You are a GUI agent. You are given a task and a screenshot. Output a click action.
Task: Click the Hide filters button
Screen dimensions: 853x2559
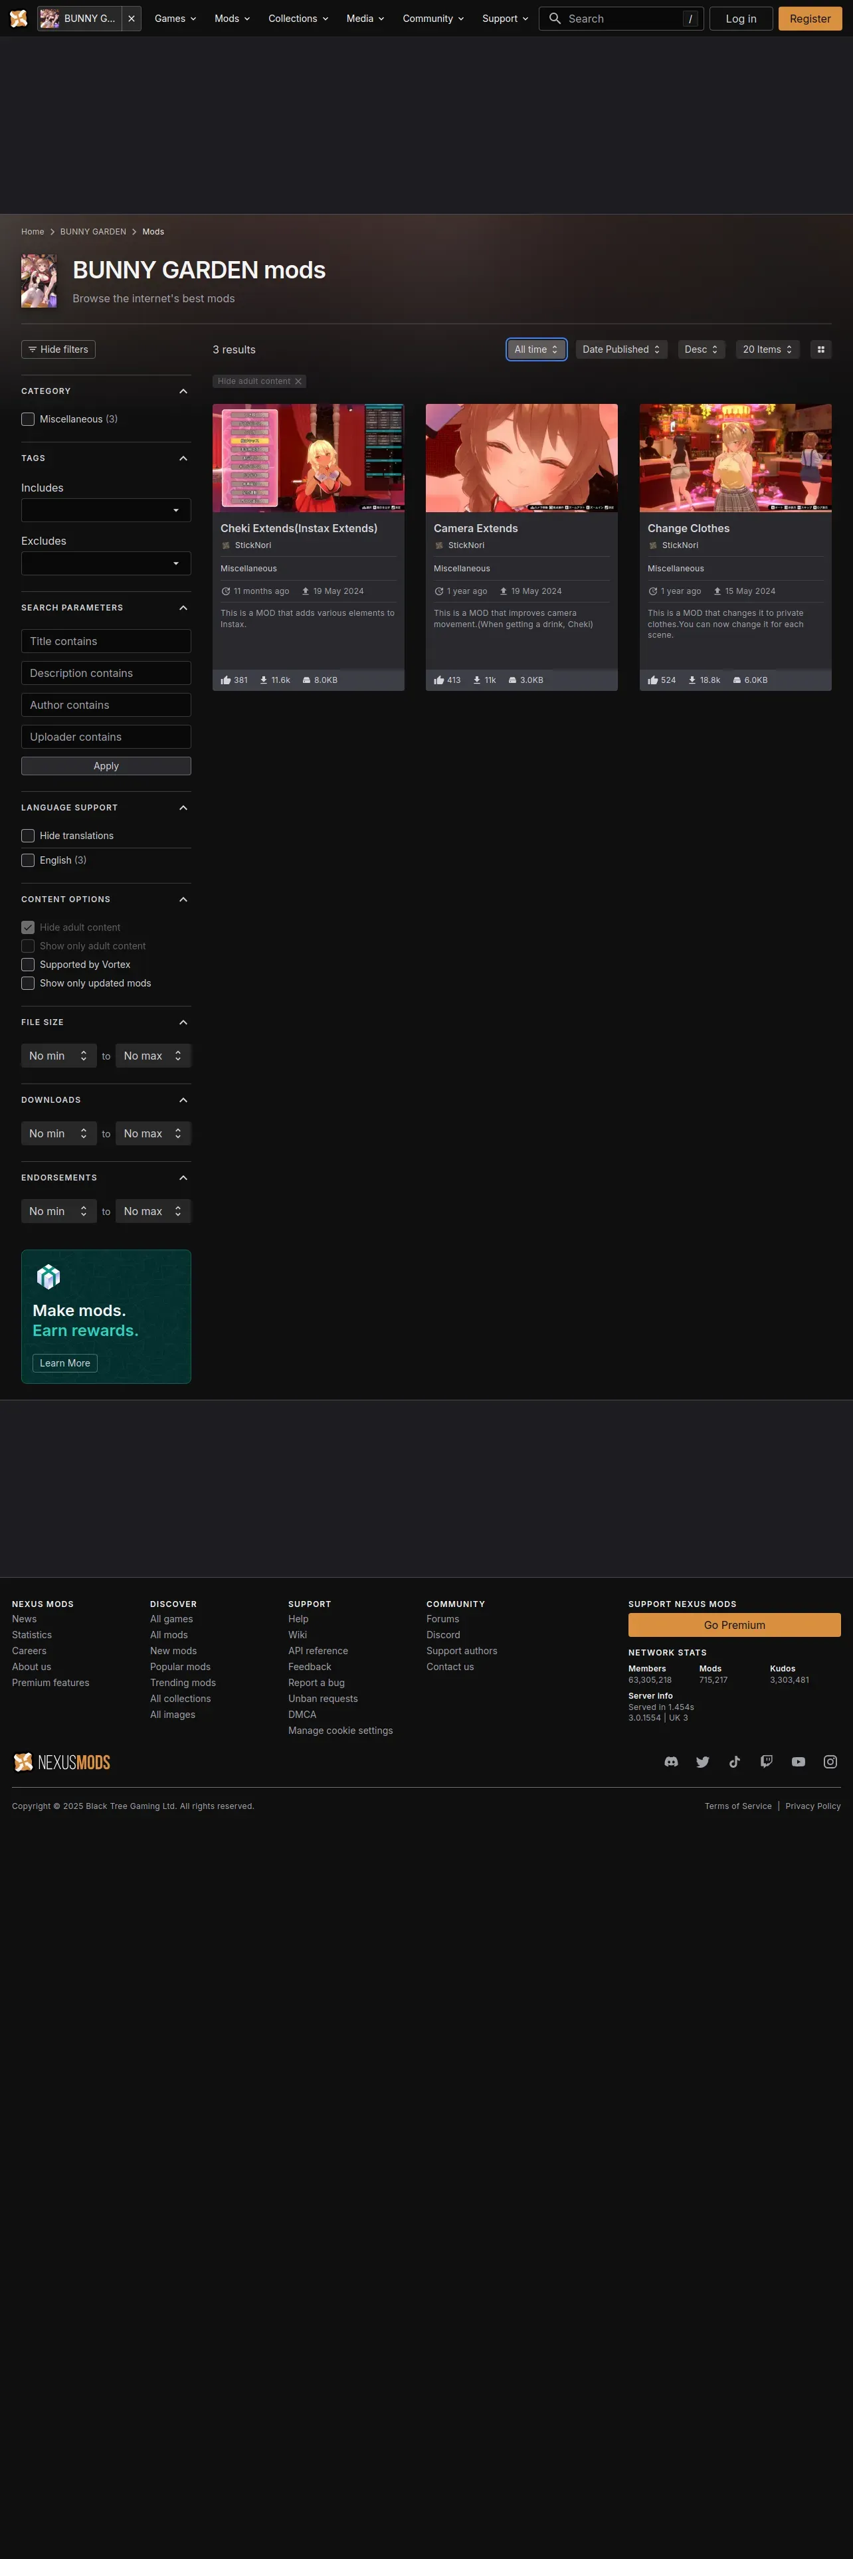coord(58,349)
